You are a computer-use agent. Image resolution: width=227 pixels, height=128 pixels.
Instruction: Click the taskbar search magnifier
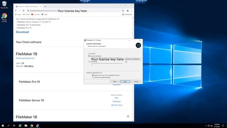9,126
